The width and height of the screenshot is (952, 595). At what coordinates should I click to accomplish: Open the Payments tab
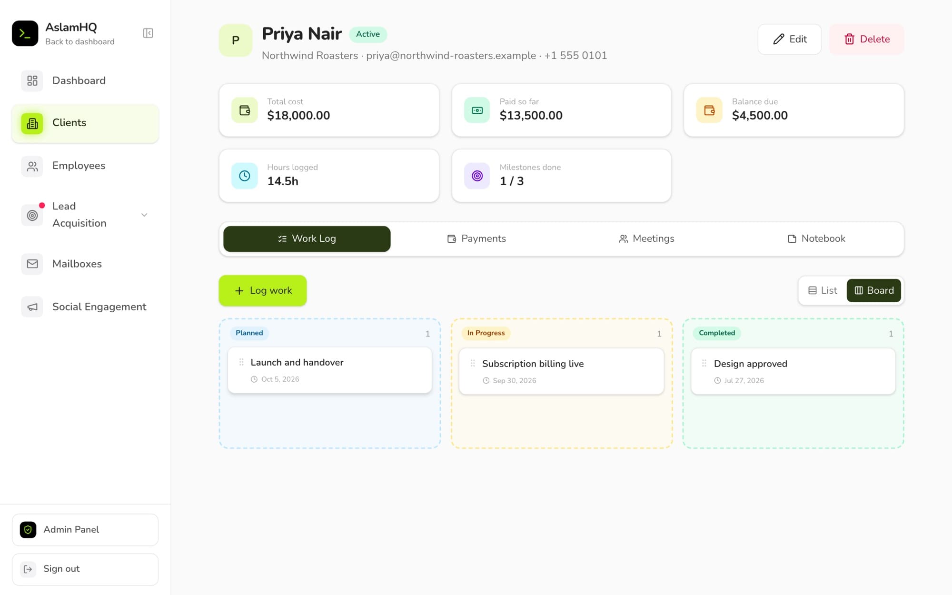476,238
